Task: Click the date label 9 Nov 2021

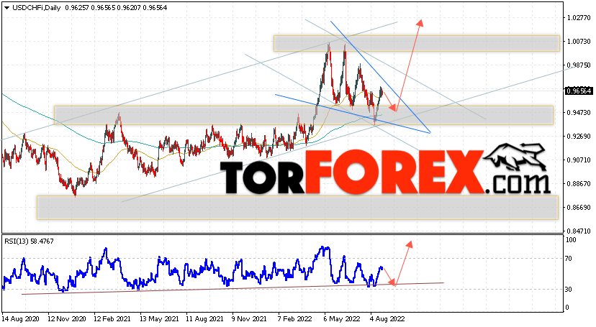Action: pos(249,319)
